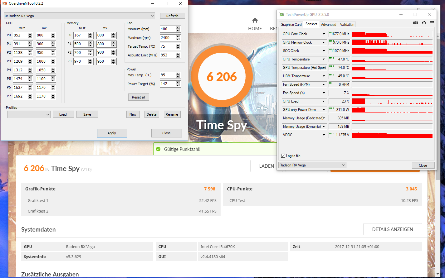Click the Apply button

112,133
